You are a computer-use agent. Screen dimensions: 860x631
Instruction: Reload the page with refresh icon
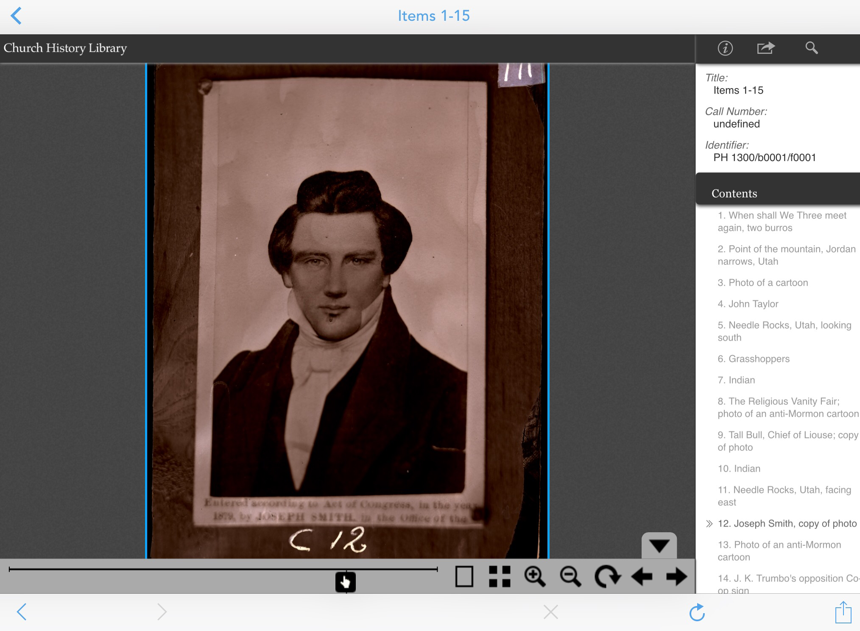[697, 612]
